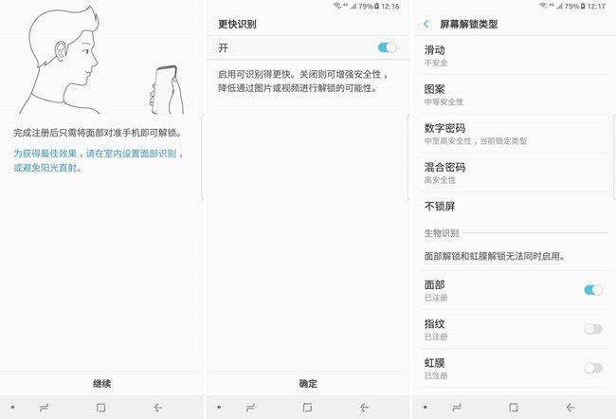
Task: Tap the back chevron beside 屏幕解锁类型
Action: (426, 24)
